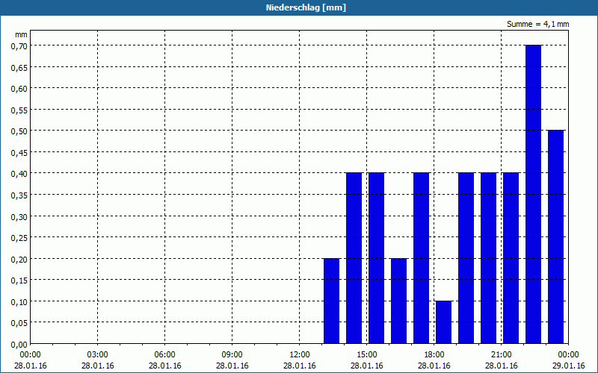The height and width of the screenshot is (373, 598).
Task: Click the y-axis value '0,15'
Action: click(19, 280)
